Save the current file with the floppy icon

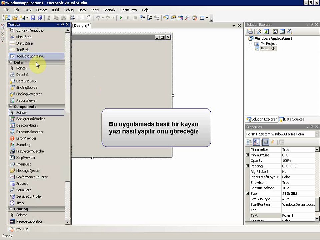pos(33,18)
